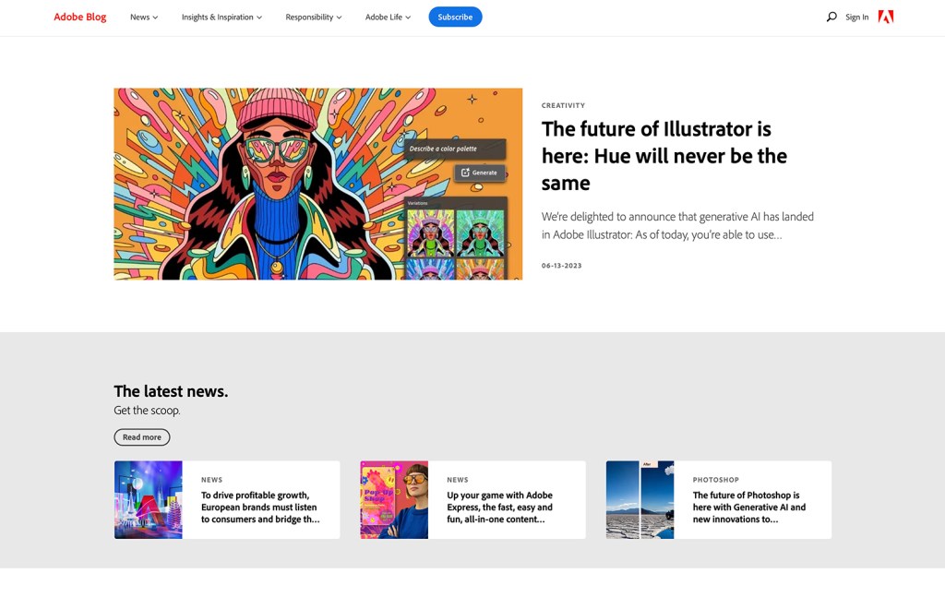The image size is (945, 597).
Task: Open the Adobe Blog home link
Action: 79,17
